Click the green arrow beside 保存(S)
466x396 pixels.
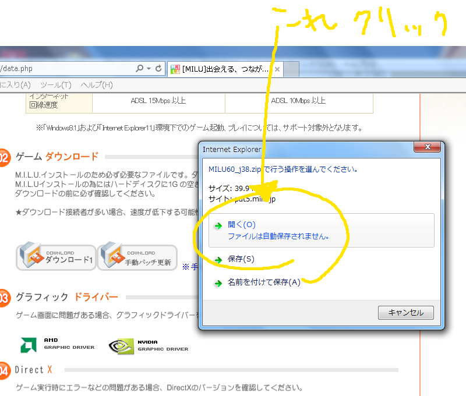pyautogui.click(x=218, y=260)
